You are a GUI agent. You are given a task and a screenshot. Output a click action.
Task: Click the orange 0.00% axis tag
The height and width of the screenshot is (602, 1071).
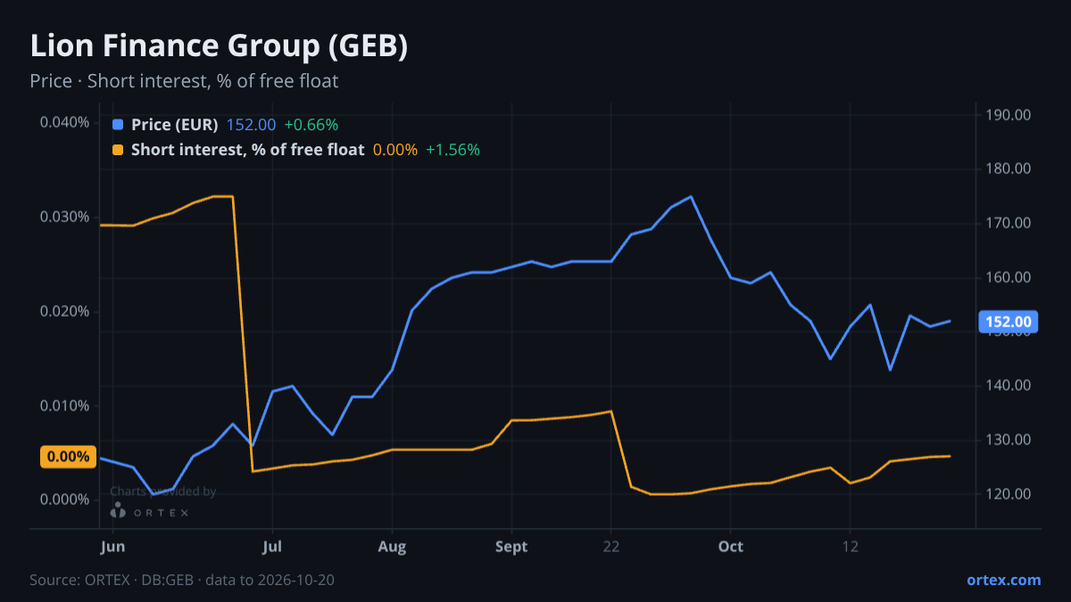pos(68,457)
